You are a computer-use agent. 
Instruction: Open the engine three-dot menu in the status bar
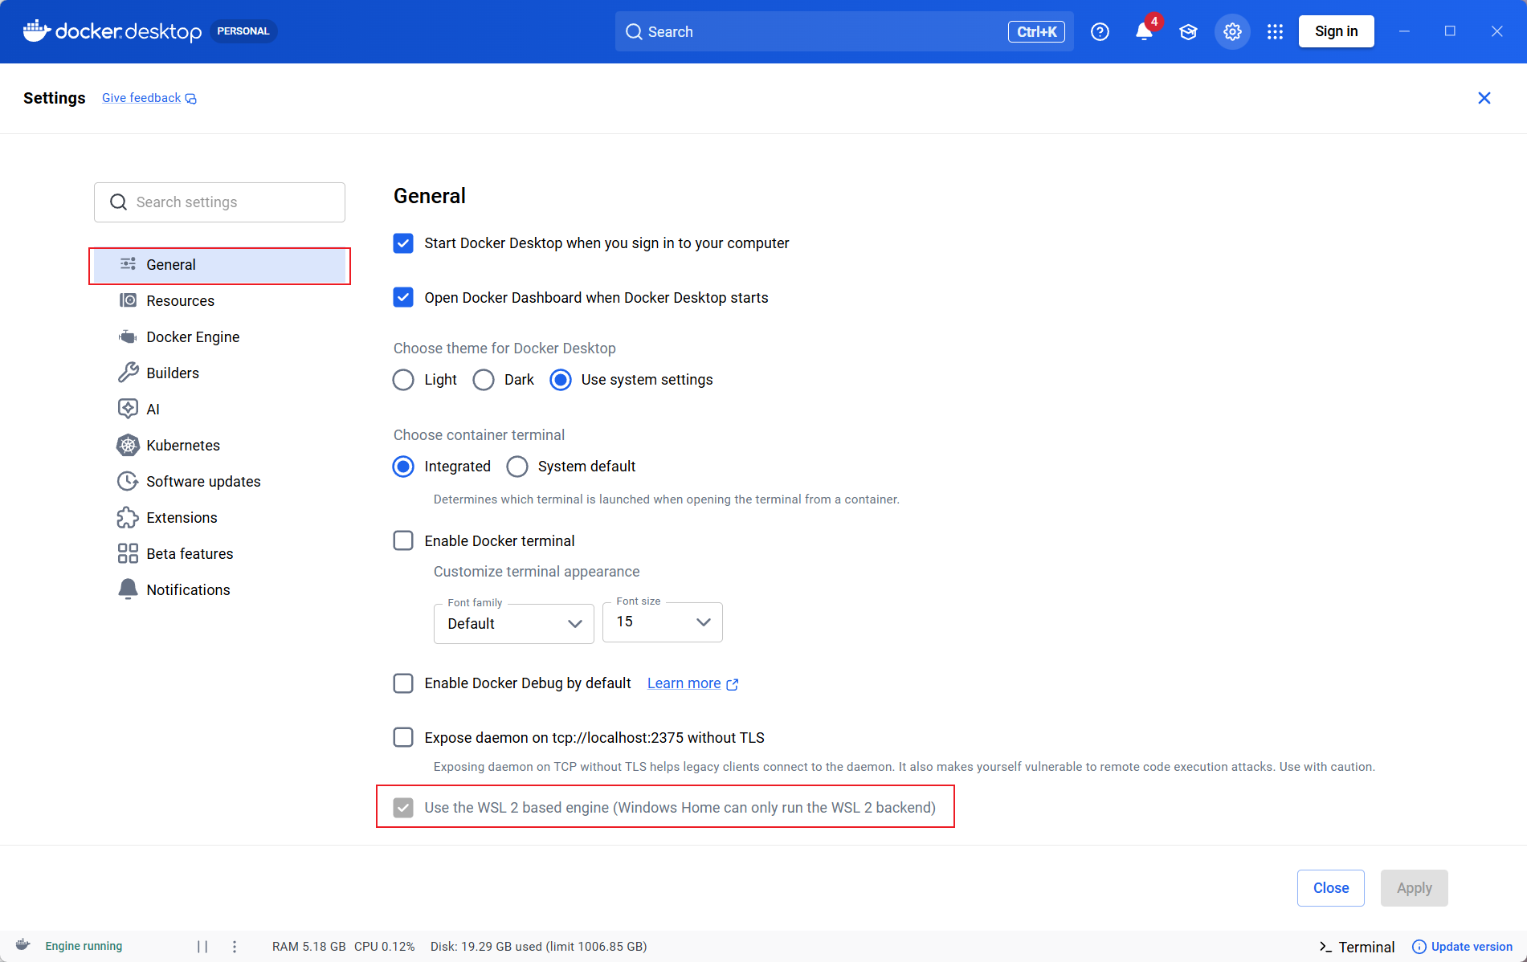[235, 947]
